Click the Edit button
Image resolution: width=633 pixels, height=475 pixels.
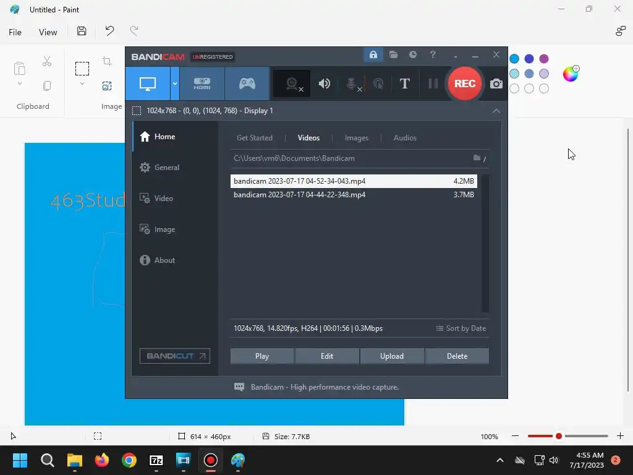[327, 356]
